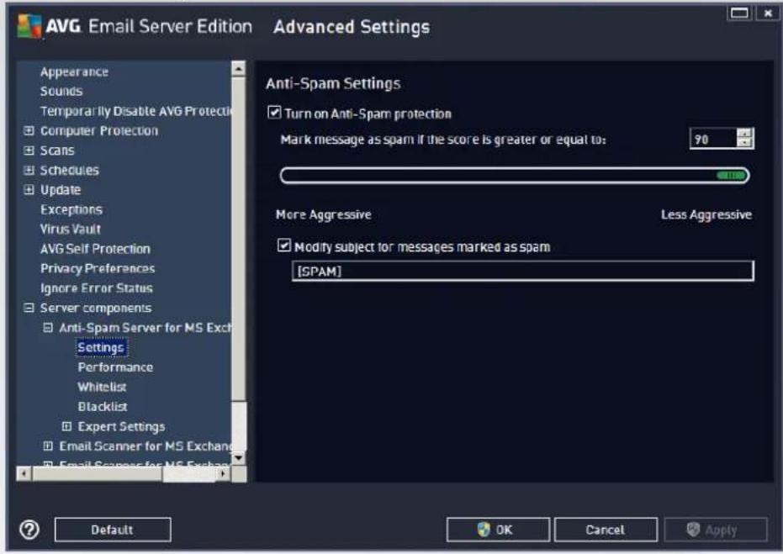Click the spam aggressiveness slider handle
This screenshot has height=554, width=783.
(731, 175)
